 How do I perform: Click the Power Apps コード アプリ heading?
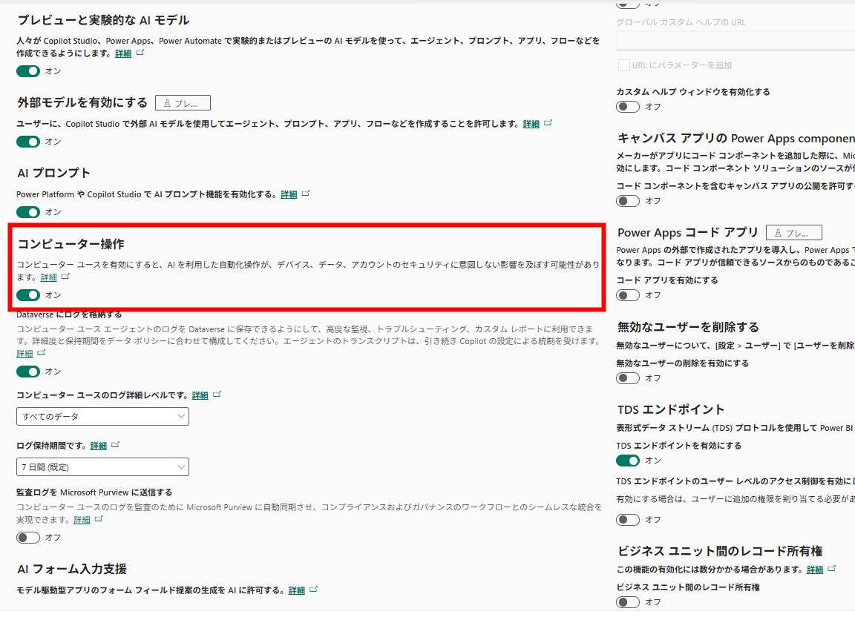tap(687, 232)
